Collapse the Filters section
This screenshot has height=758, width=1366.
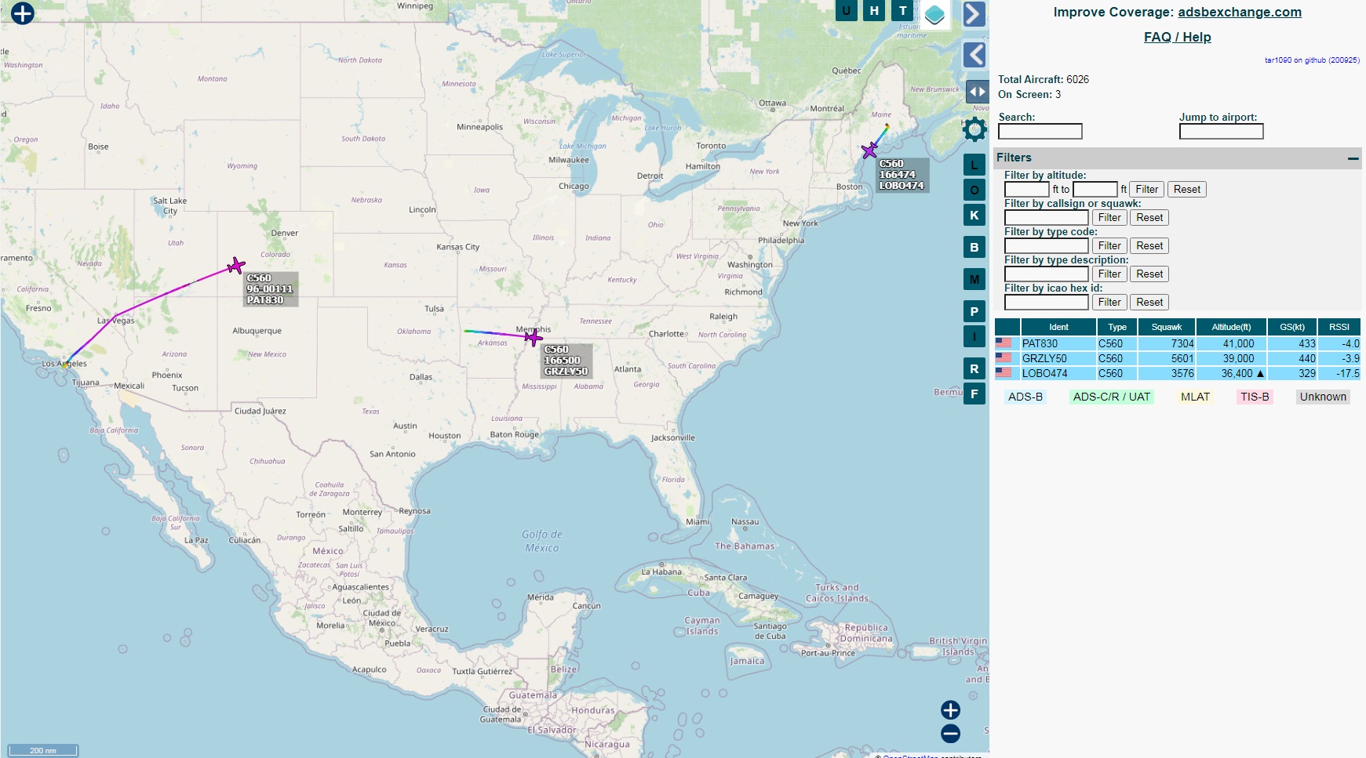pyautogui.click(x=1353, y=158)
